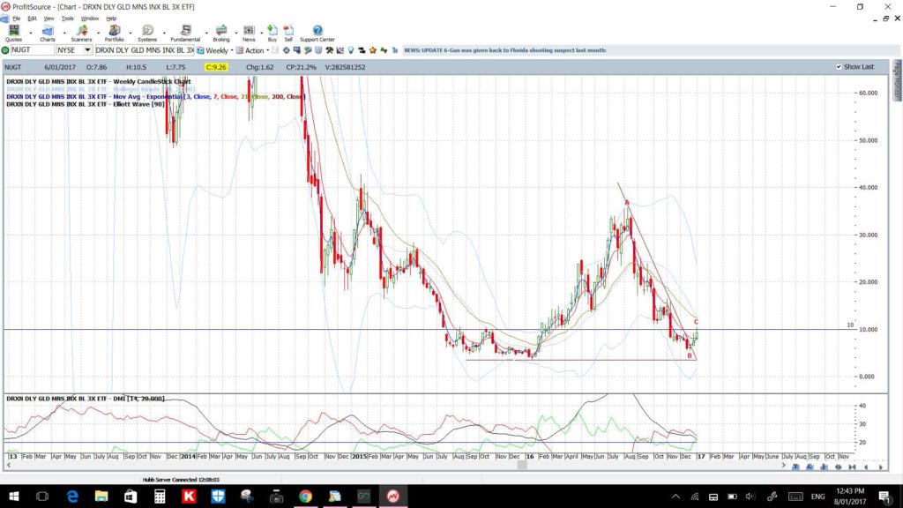Open Microsoft Edge from the taskbar

[x=72, y=496]
